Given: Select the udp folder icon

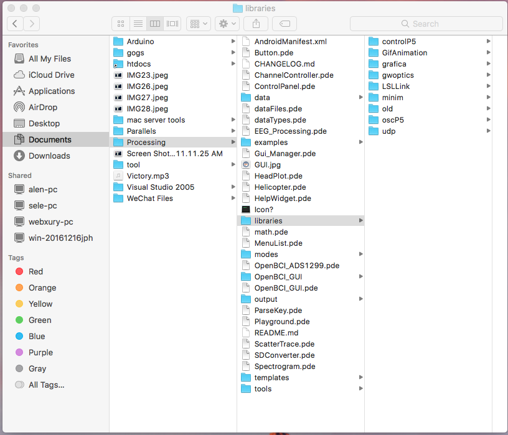Looking at the screenshot, I should click(374, 131).
